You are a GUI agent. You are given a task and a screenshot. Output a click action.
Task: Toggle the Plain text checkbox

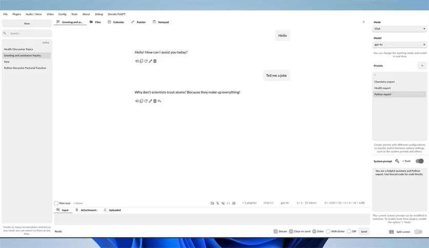pyautogui.click(x=56, y=203)
